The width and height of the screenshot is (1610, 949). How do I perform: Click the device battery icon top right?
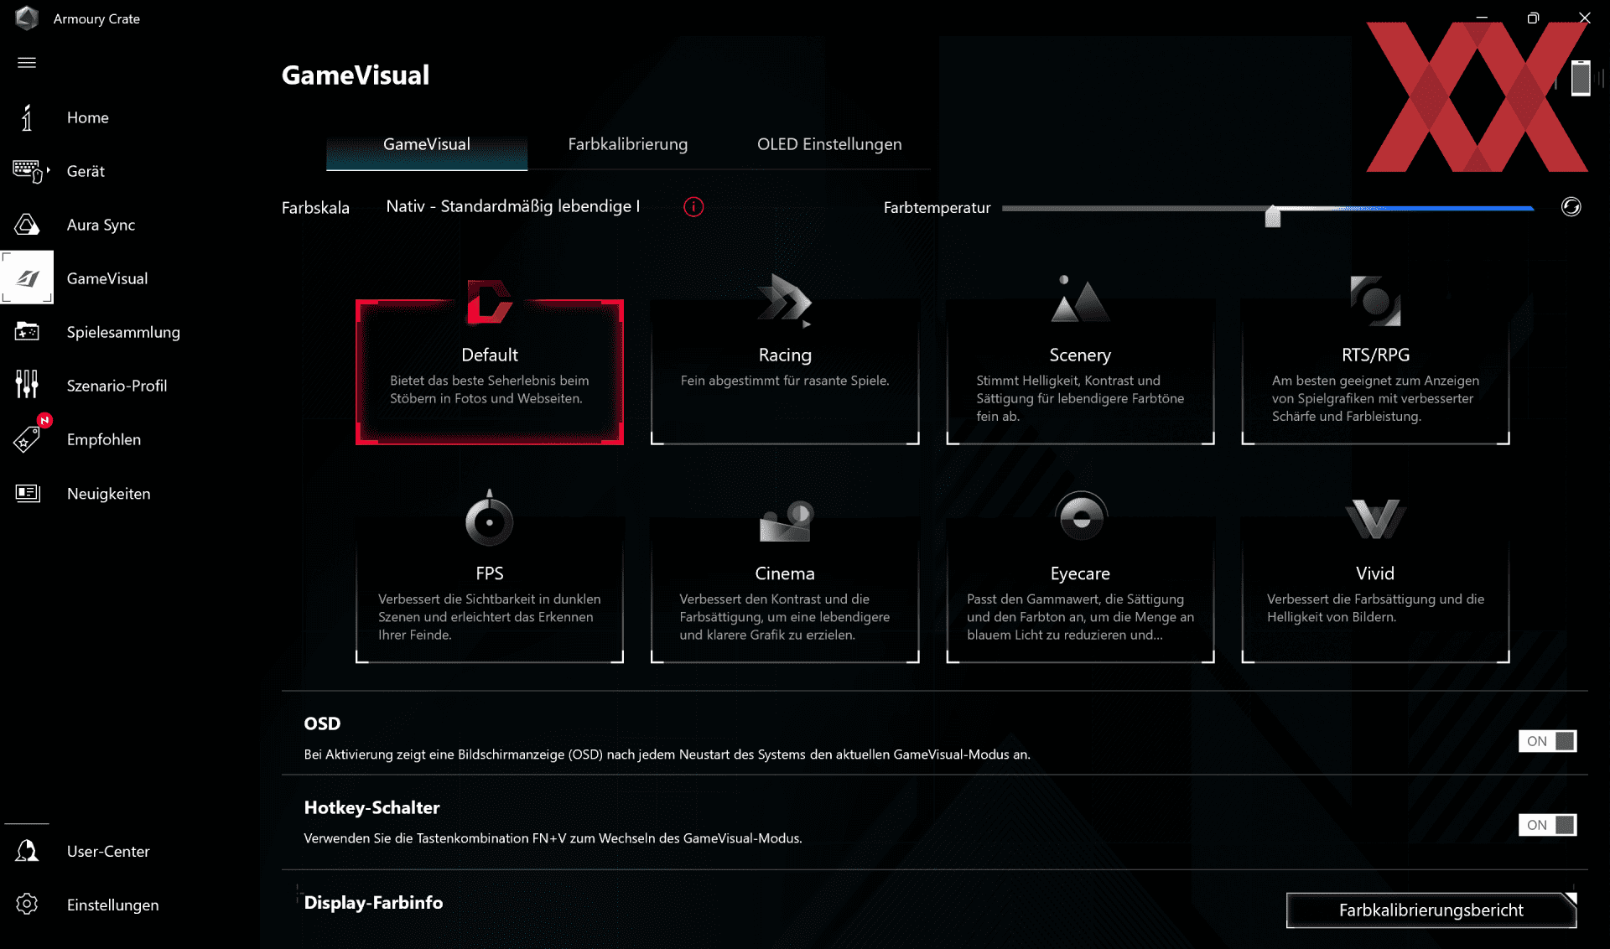point(1581,78)
